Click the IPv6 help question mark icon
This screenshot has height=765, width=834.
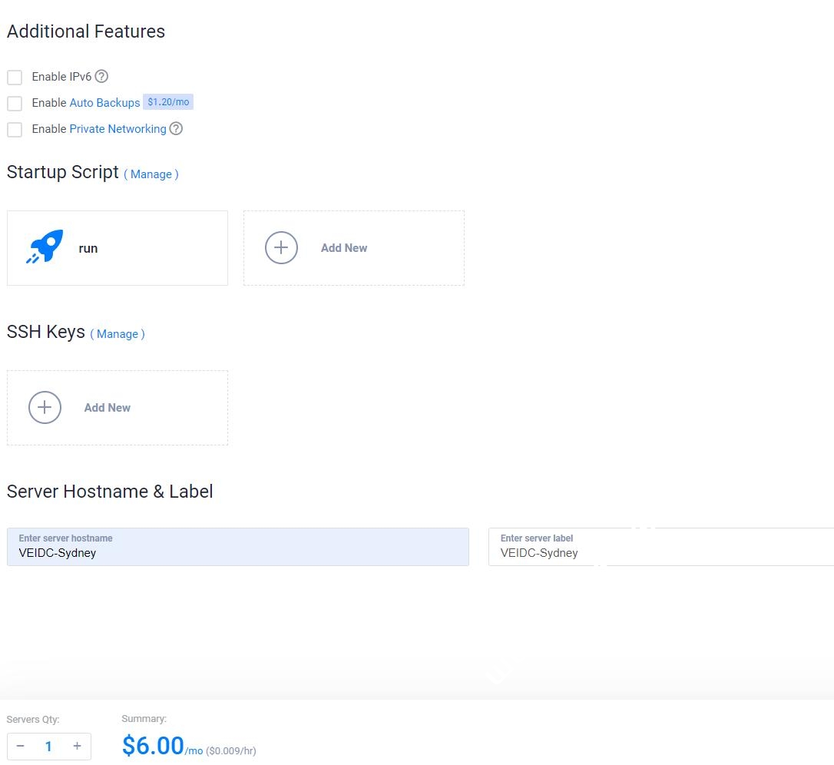pyautogui.click(x=101, y=76)
